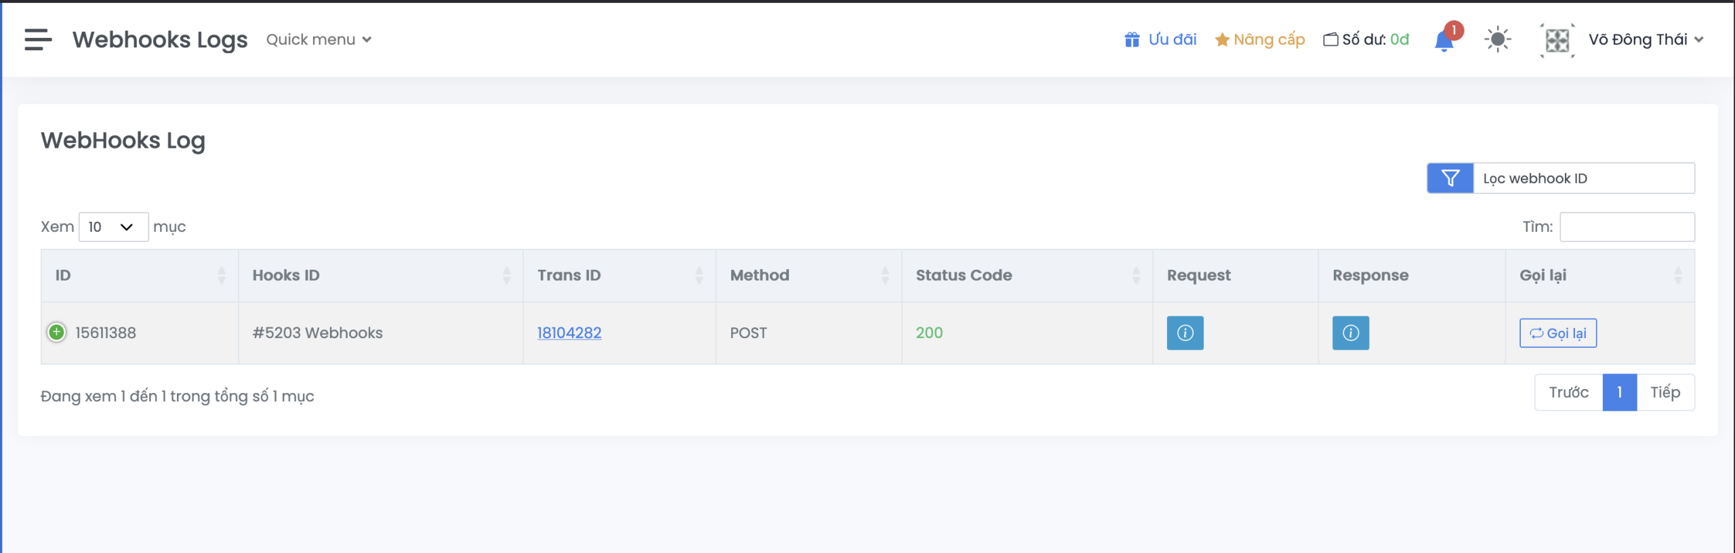Click the Đang xem 1 đến 1 info text

pyautogui.click(x=177, y=396)
